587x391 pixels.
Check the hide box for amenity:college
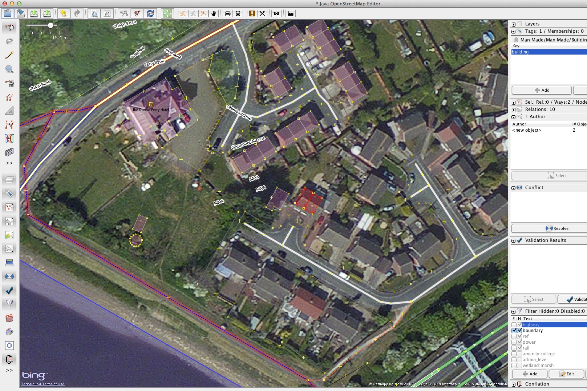(x=519, y=354)
